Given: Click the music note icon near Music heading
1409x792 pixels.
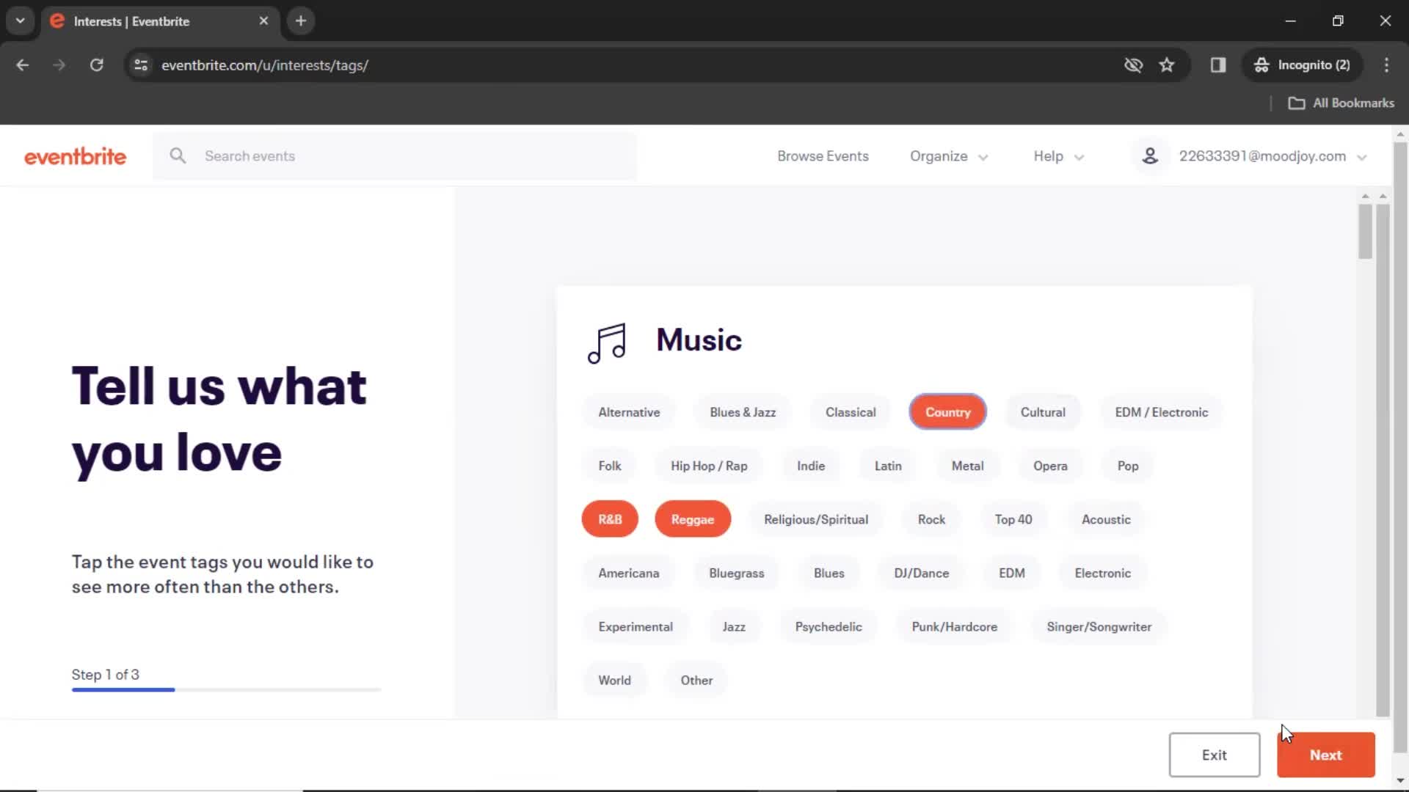Looking at the screenshot, I should click(607, 340).
